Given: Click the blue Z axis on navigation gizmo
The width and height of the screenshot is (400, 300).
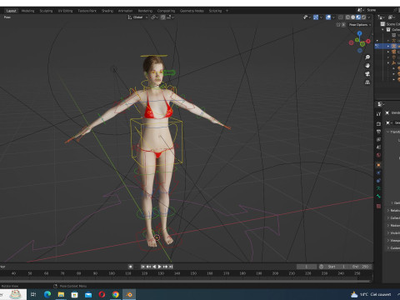Looking at the screenshot, I should click(359, 33).
